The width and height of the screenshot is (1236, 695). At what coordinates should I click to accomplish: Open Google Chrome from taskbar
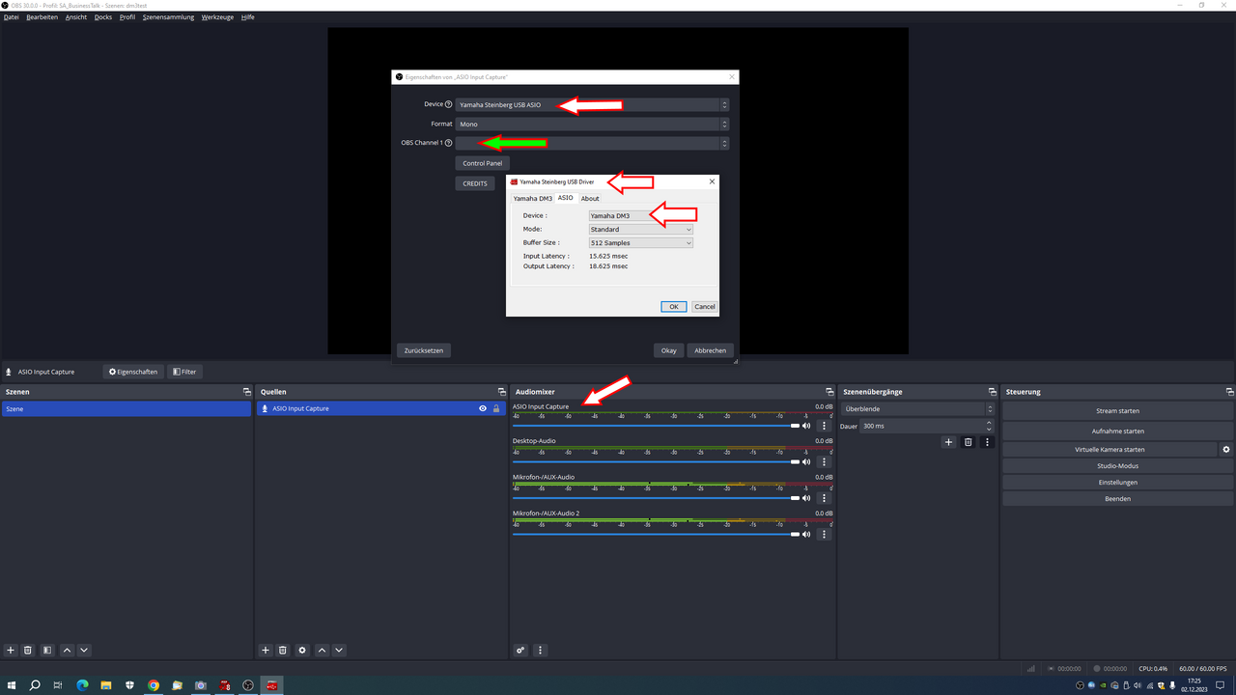[154, 685]
